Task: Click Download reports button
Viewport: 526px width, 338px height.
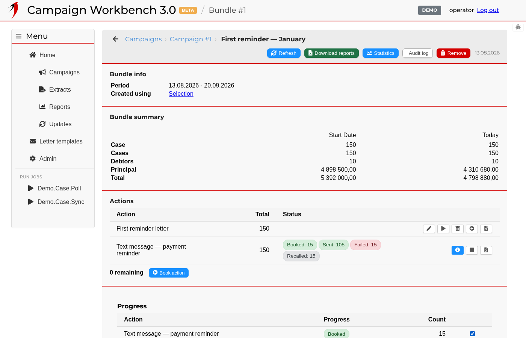Action: tap(331, 53)
